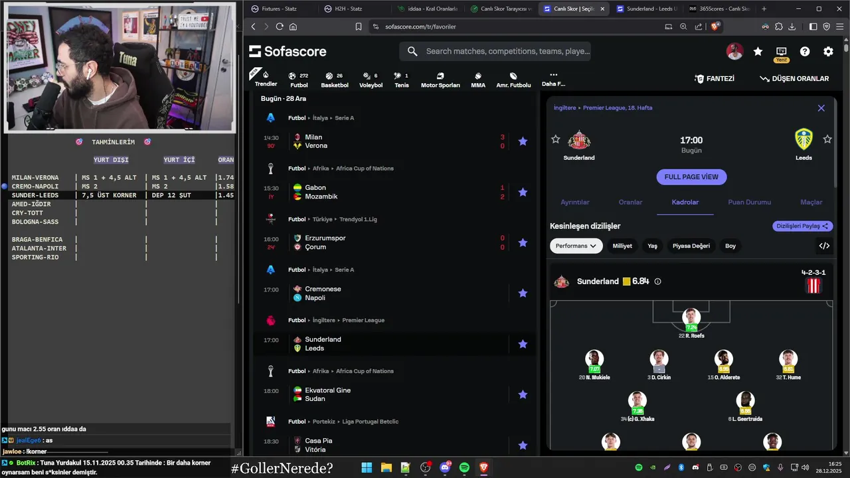Viewport: 850px width, 478px height.
Task: Toggle favorite star for Gabon - Mozambik
Action: (x=523, y=192)
